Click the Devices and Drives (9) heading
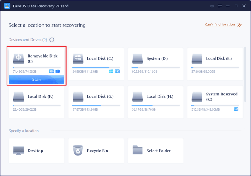 click(x=28, y=40)
